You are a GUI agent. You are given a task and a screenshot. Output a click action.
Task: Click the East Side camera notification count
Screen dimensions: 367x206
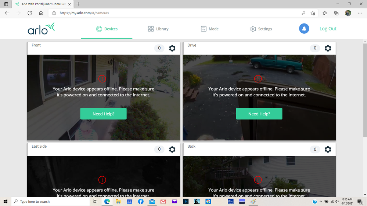pos(159,149)
